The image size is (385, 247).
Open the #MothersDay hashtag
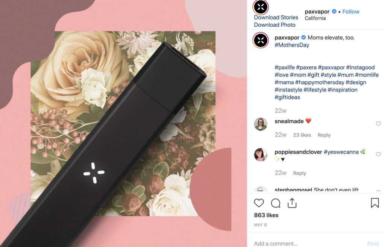(292, 45)
